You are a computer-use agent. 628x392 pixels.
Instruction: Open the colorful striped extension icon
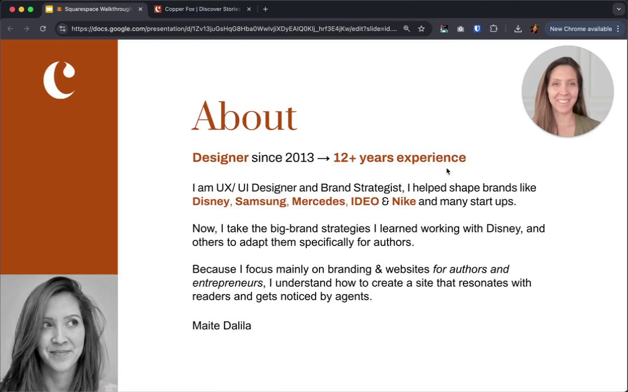(x=444, y=29)
